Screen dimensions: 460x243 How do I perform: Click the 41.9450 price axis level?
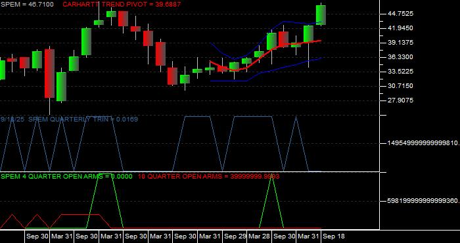400,28
